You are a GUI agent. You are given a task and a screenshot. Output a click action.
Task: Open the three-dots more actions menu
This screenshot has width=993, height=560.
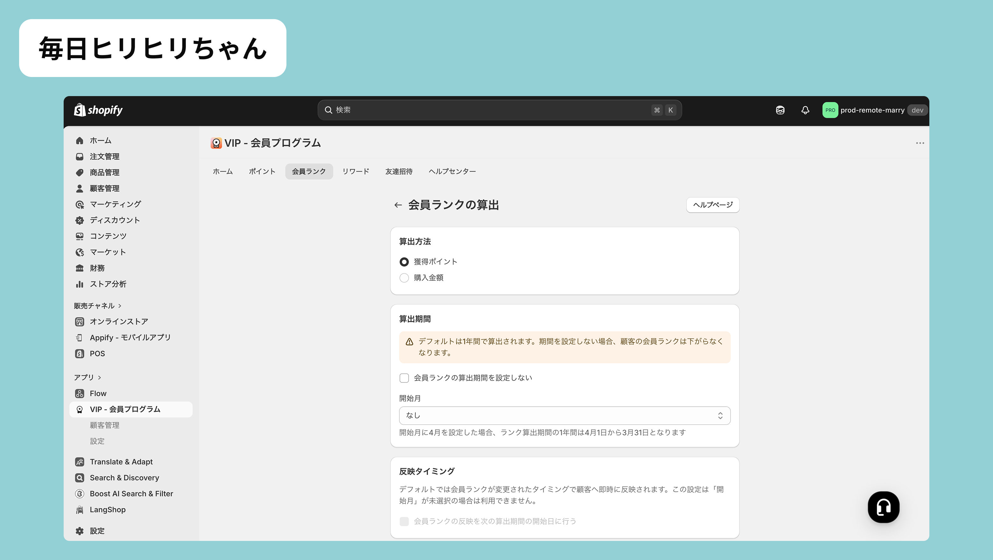920,143
